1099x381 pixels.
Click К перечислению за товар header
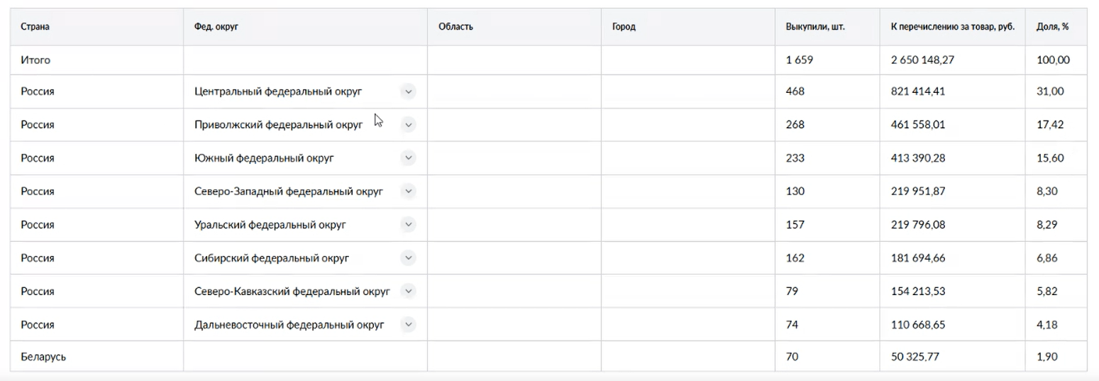click(952, 27)
